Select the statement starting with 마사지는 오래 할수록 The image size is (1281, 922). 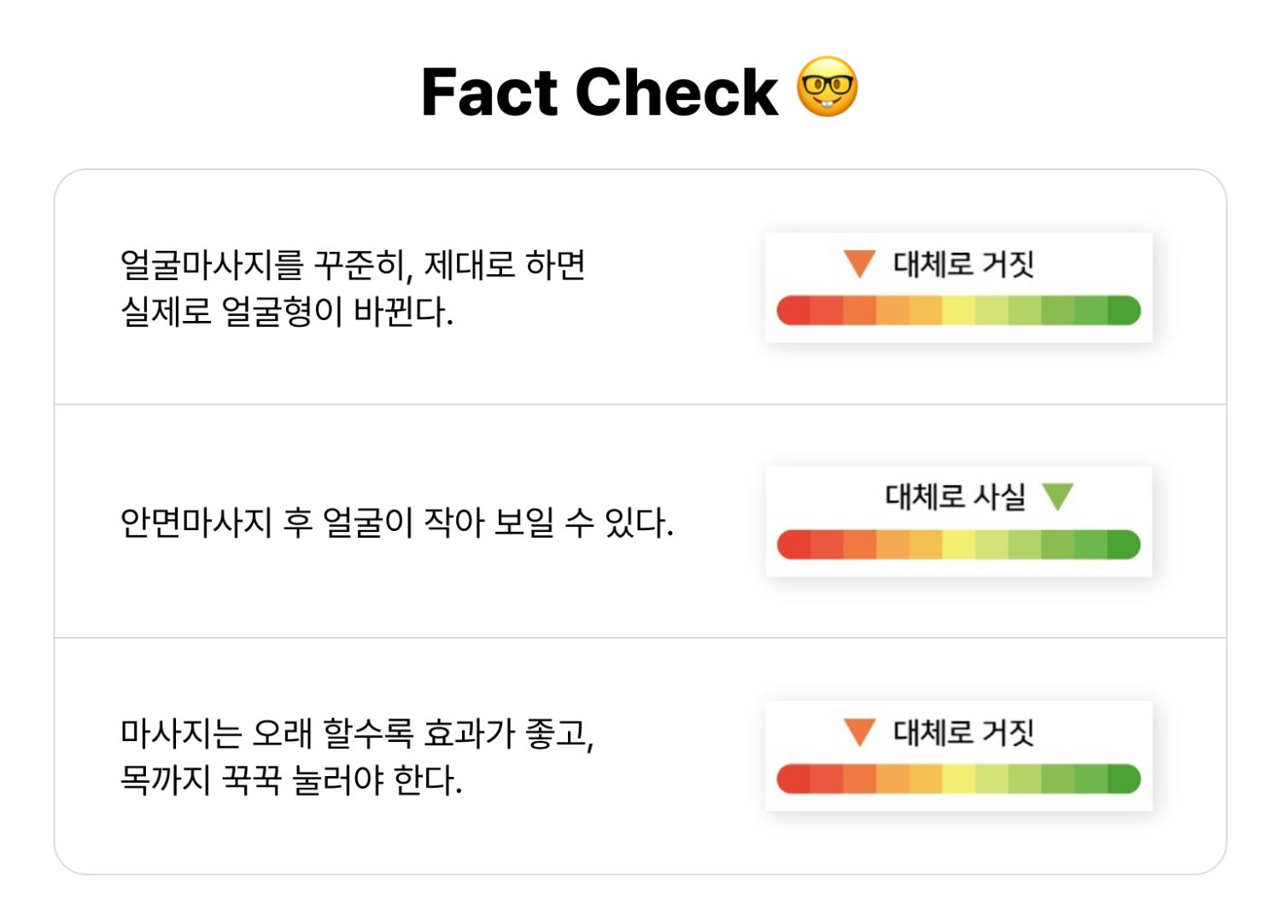357,756
